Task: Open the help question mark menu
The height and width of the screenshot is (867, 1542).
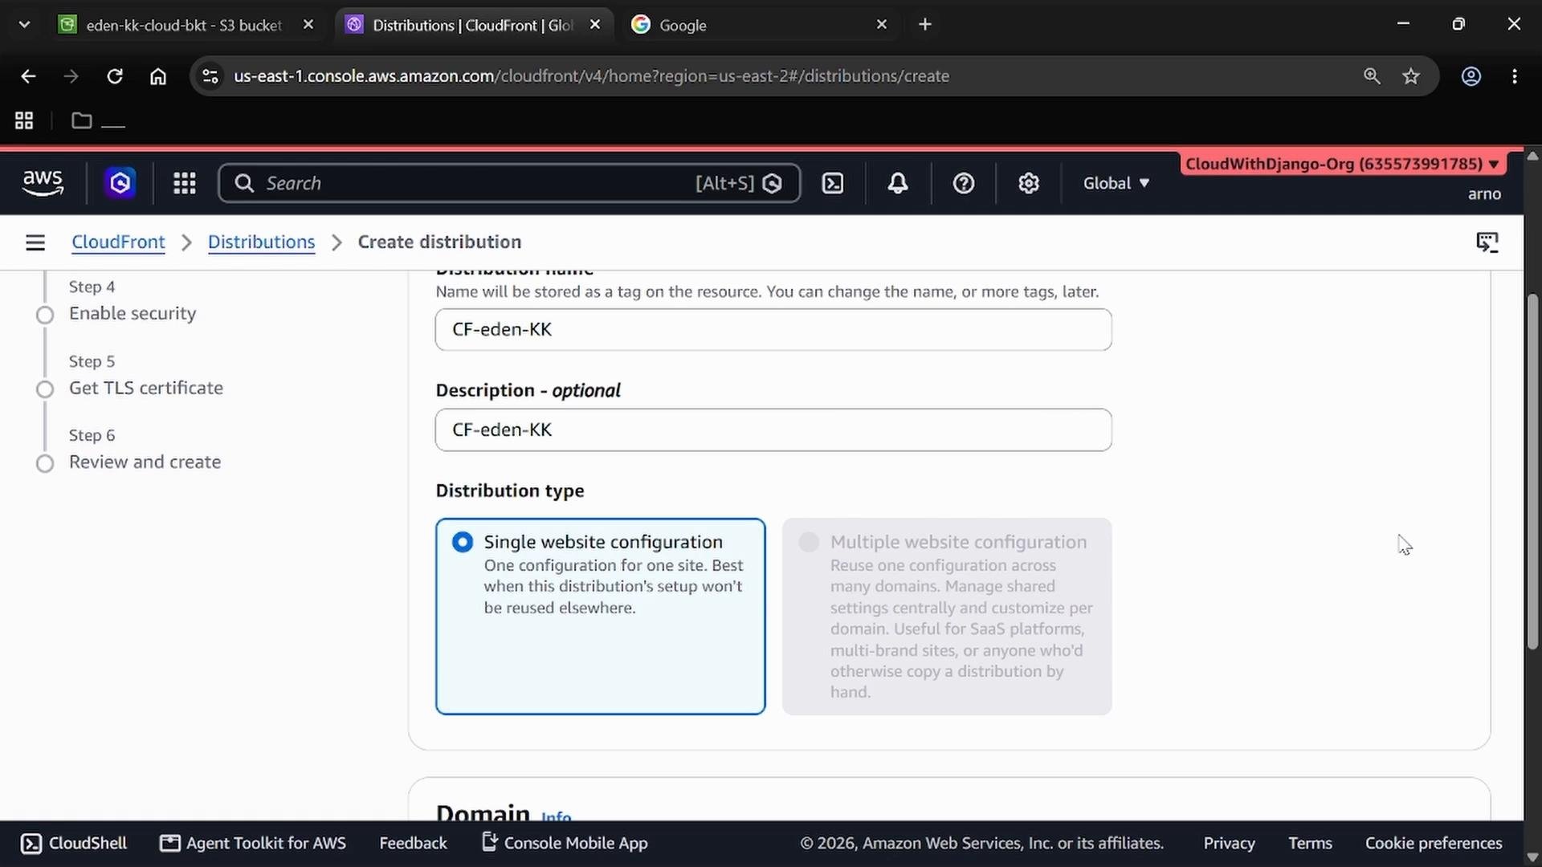Action: tap(964, 183)
